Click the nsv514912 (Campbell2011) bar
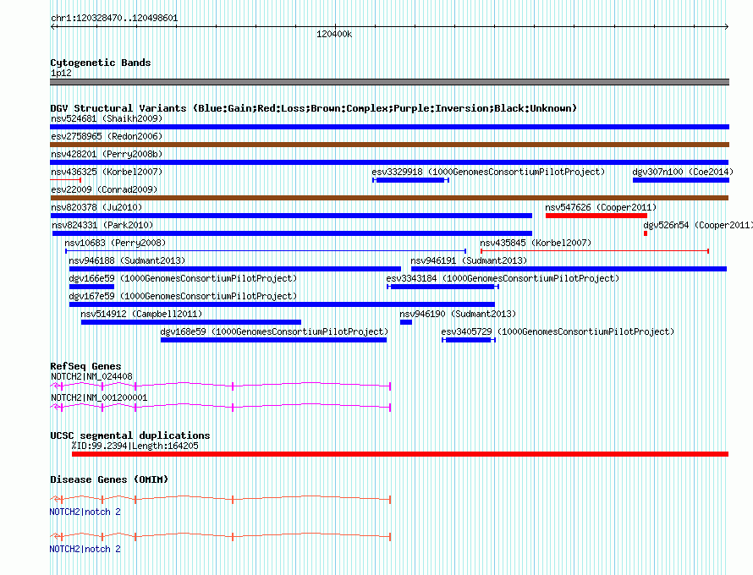Image resolution: width=753 pixels, height=575 pixels. click(x=191, y=322)
